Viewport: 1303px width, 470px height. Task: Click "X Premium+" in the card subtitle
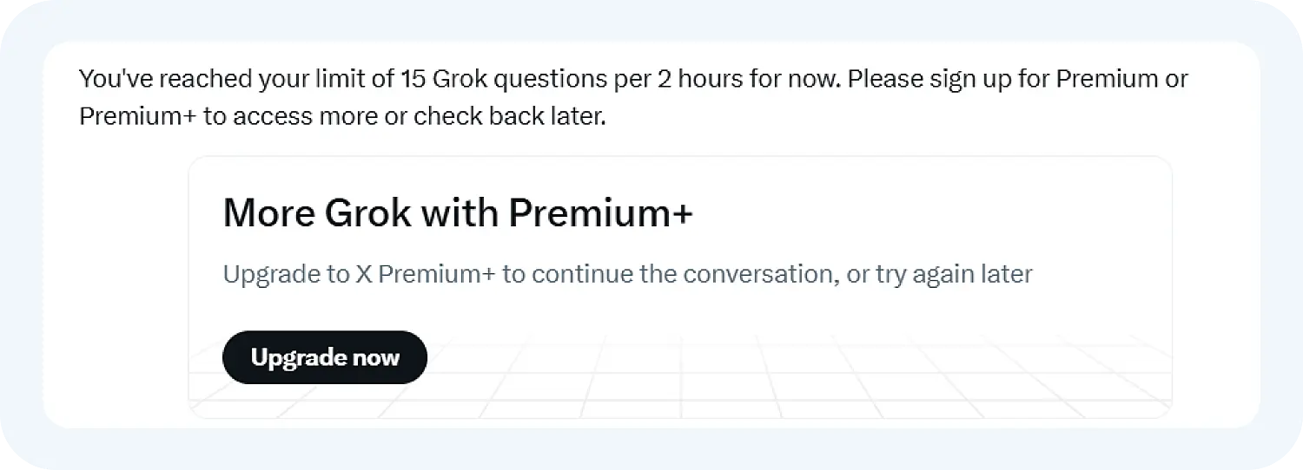pyautogui.click(x=426, y=274)
